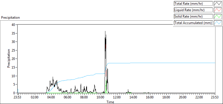Viewport: 223px width, 104px height.
Task: Click the Time axis label
Action: pos(110,102)
